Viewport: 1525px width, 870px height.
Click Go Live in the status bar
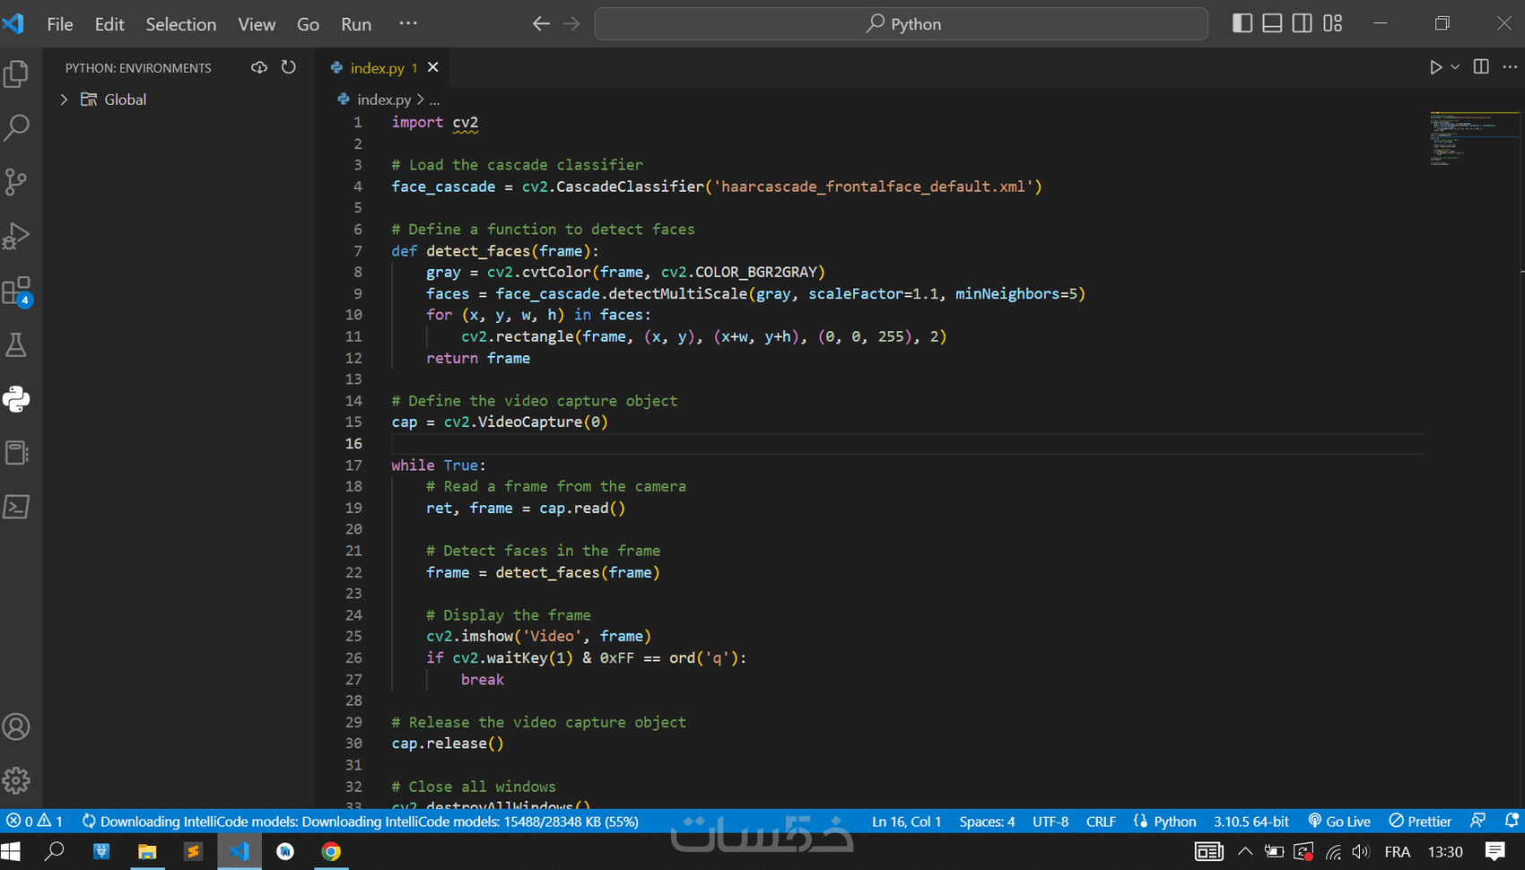[x=1339, y=821]
